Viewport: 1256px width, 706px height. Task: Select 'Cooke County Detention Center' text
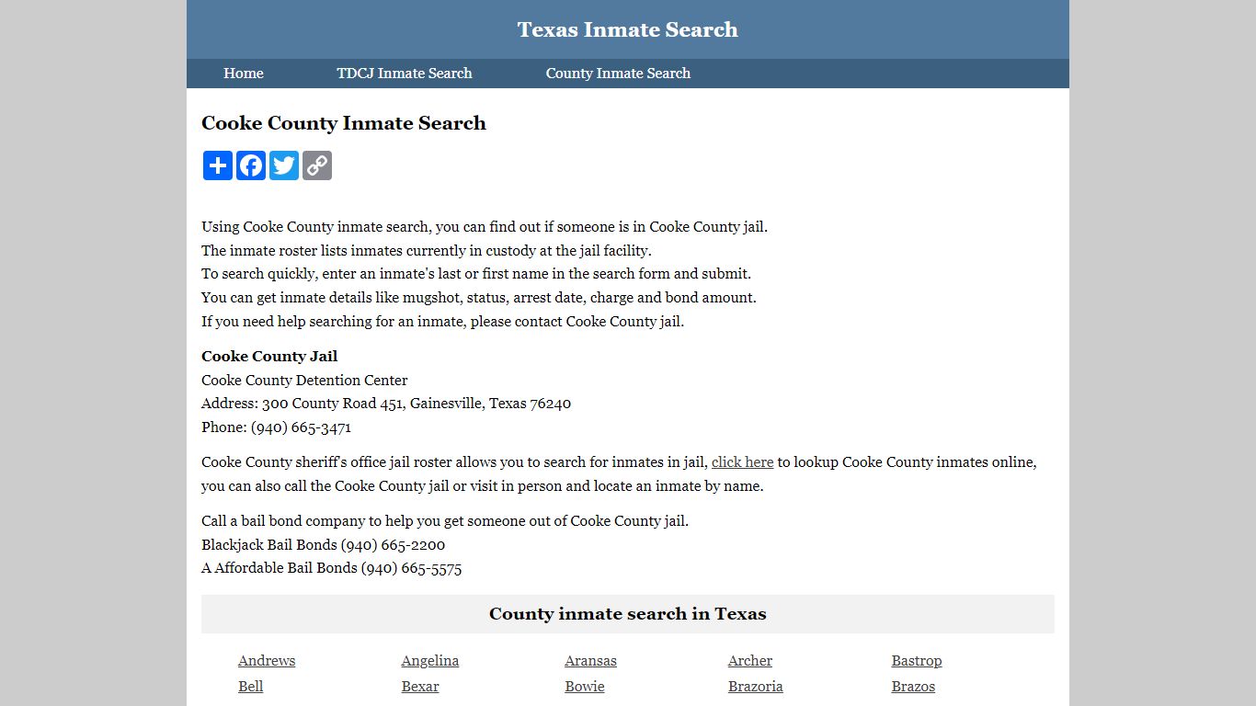tap(304, 381)
